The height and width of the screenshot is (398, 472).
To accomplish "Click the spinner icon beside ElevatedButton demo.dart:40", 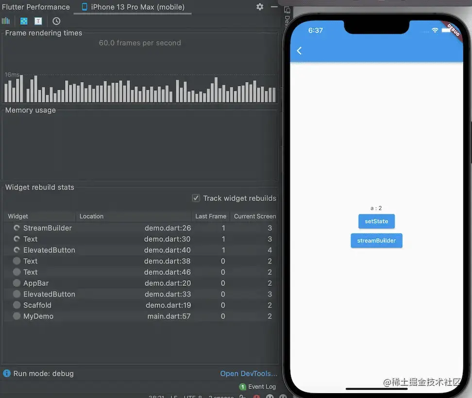I will coord(17,250).
